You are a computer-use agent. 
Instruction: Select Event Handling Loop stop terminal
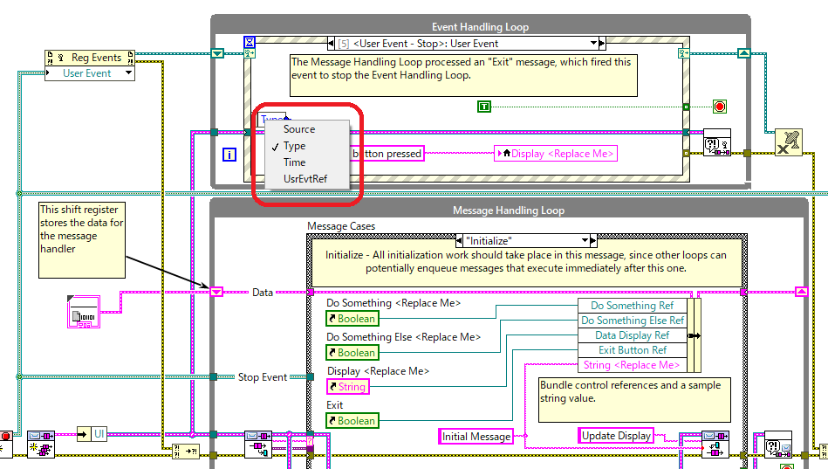[x=719, y=107]
